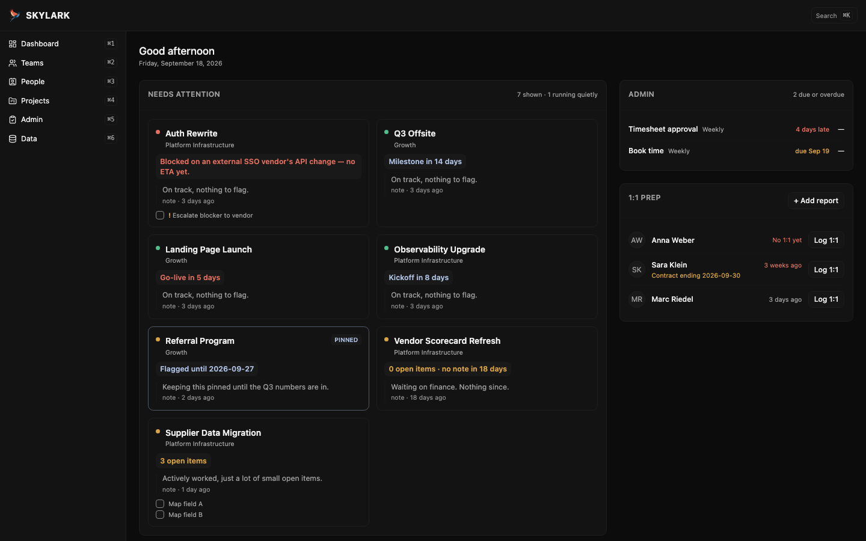Click Sara Klein's name
Screen dimensions: 866x541
[669, 265]
